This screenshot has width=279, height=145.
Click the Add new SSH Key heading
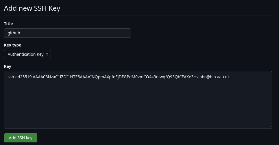pyautogui.click(x=32, y=8)
